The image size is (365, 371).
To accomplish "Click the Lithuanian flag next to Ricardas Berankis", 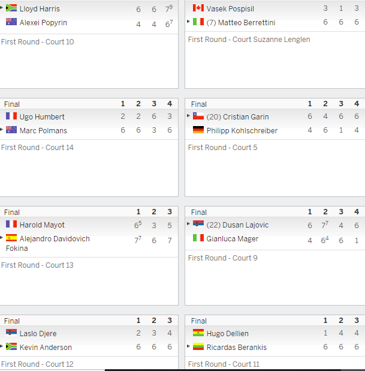I will click(x=198, y=346).
